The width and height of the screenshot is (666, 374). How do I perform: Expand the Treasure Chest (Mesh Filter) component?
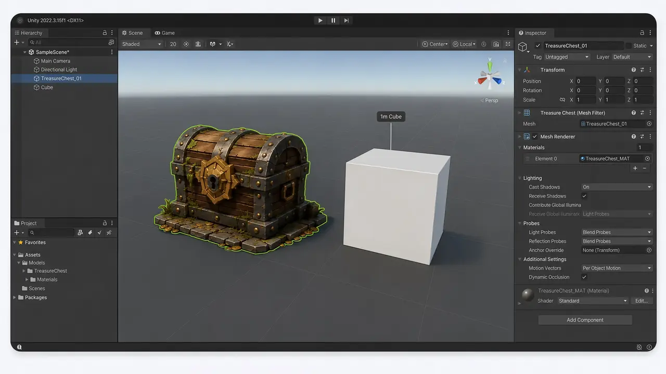(519, 113)
